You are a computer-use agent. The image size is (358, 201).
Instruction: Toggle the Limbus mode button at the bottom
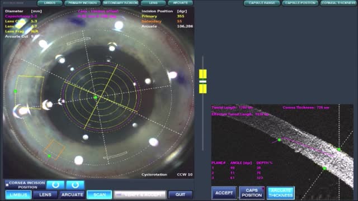[18, 195]
